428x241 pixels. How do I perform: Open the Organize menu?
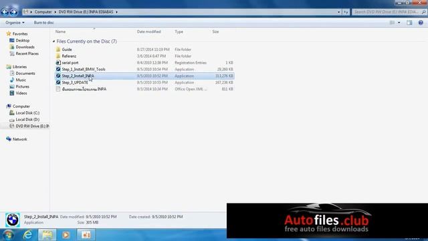pyautogui.click(x=15, y=23)
